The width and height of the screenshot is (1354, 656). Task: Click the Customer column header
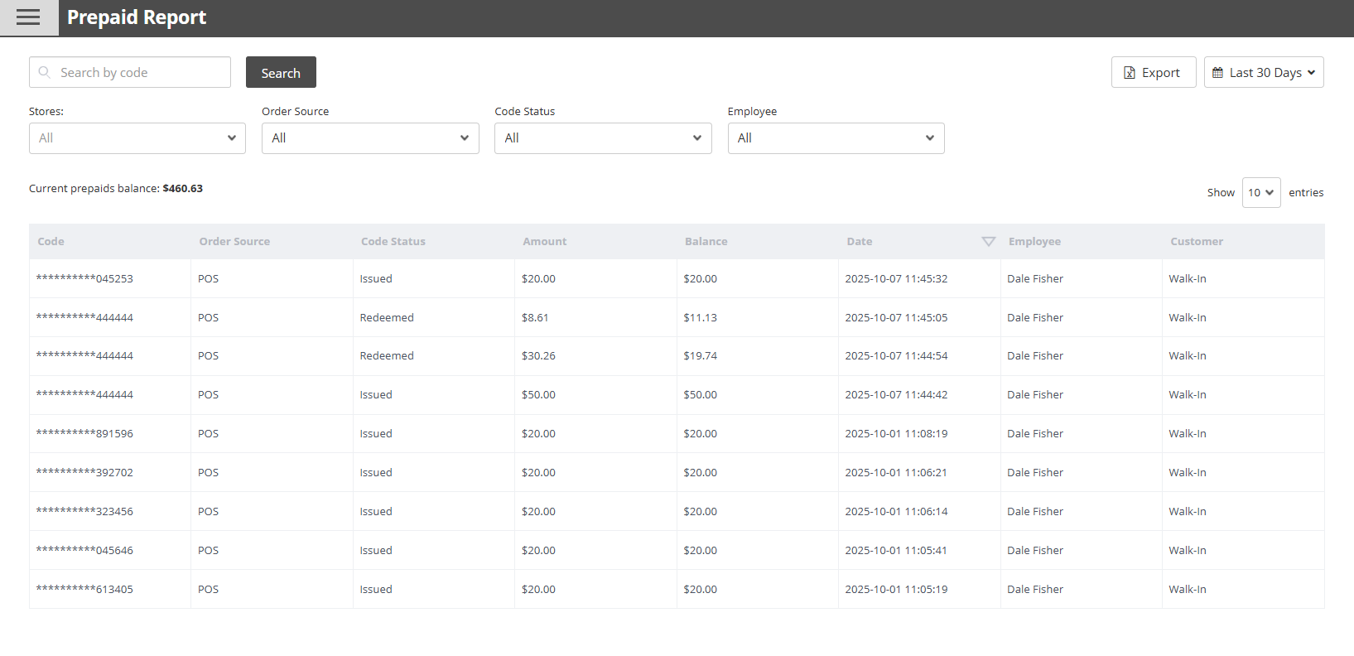click(1197, 241)
